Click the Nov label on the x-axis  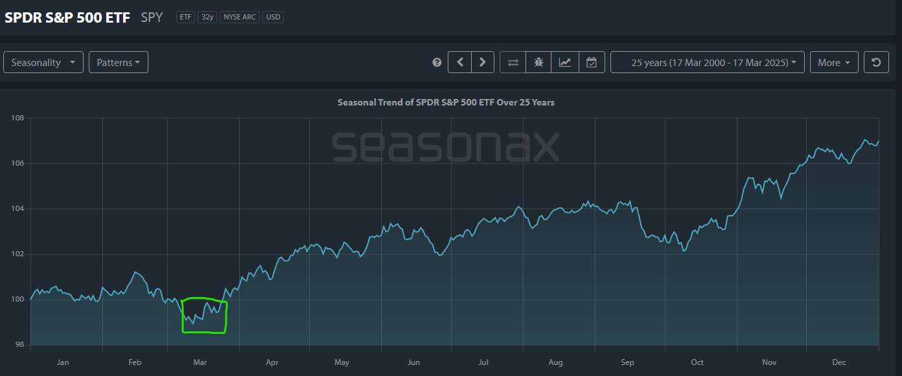(x=769, y=362)
